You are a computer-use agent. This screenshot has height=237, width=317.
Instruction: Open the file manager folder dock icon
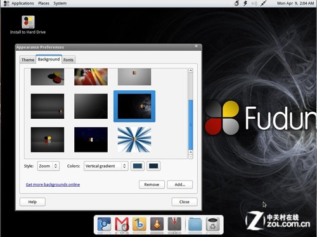tap(195, 224)
